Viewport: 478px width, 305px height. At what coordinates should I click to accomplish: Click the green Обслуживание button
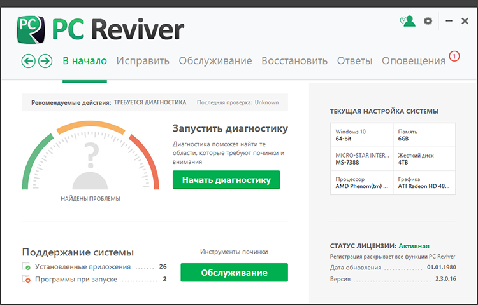tap(234, 273)
